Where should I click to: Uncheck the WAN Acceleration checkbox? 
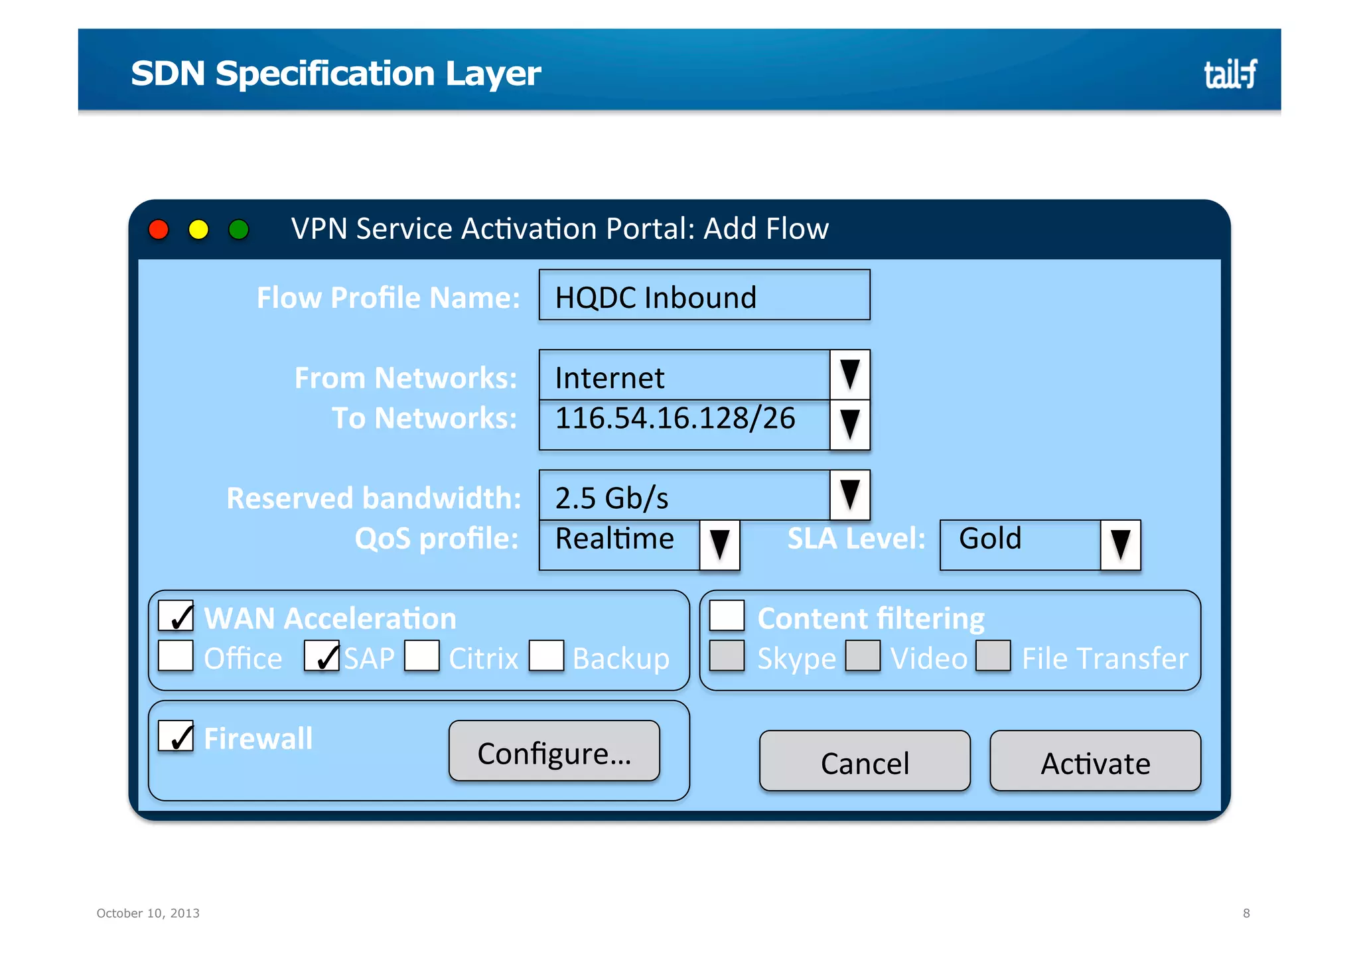176,616
